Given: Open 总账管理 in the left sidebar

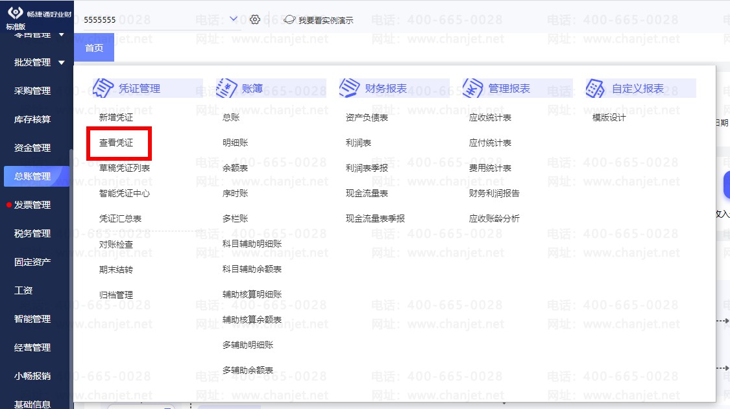Looking at the screenshot, I should (x=32, y=176).
